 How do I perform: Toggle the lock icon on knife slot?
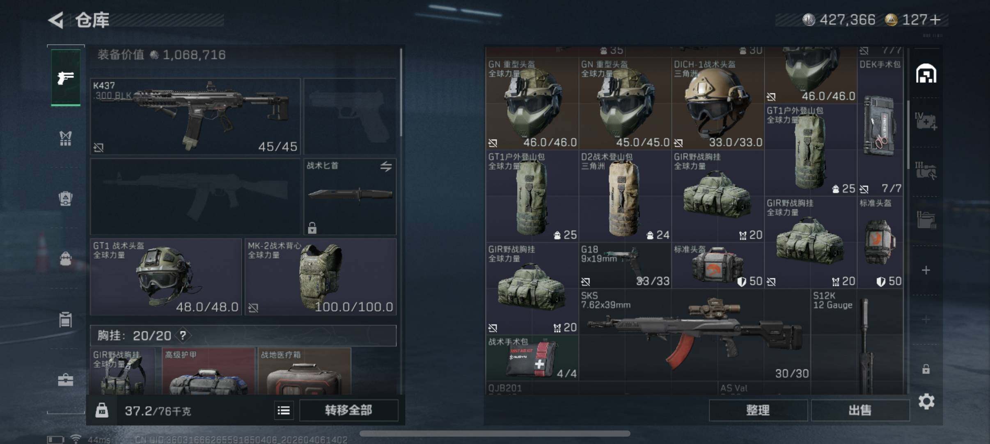pyautogui.click(x=312, y=228)
